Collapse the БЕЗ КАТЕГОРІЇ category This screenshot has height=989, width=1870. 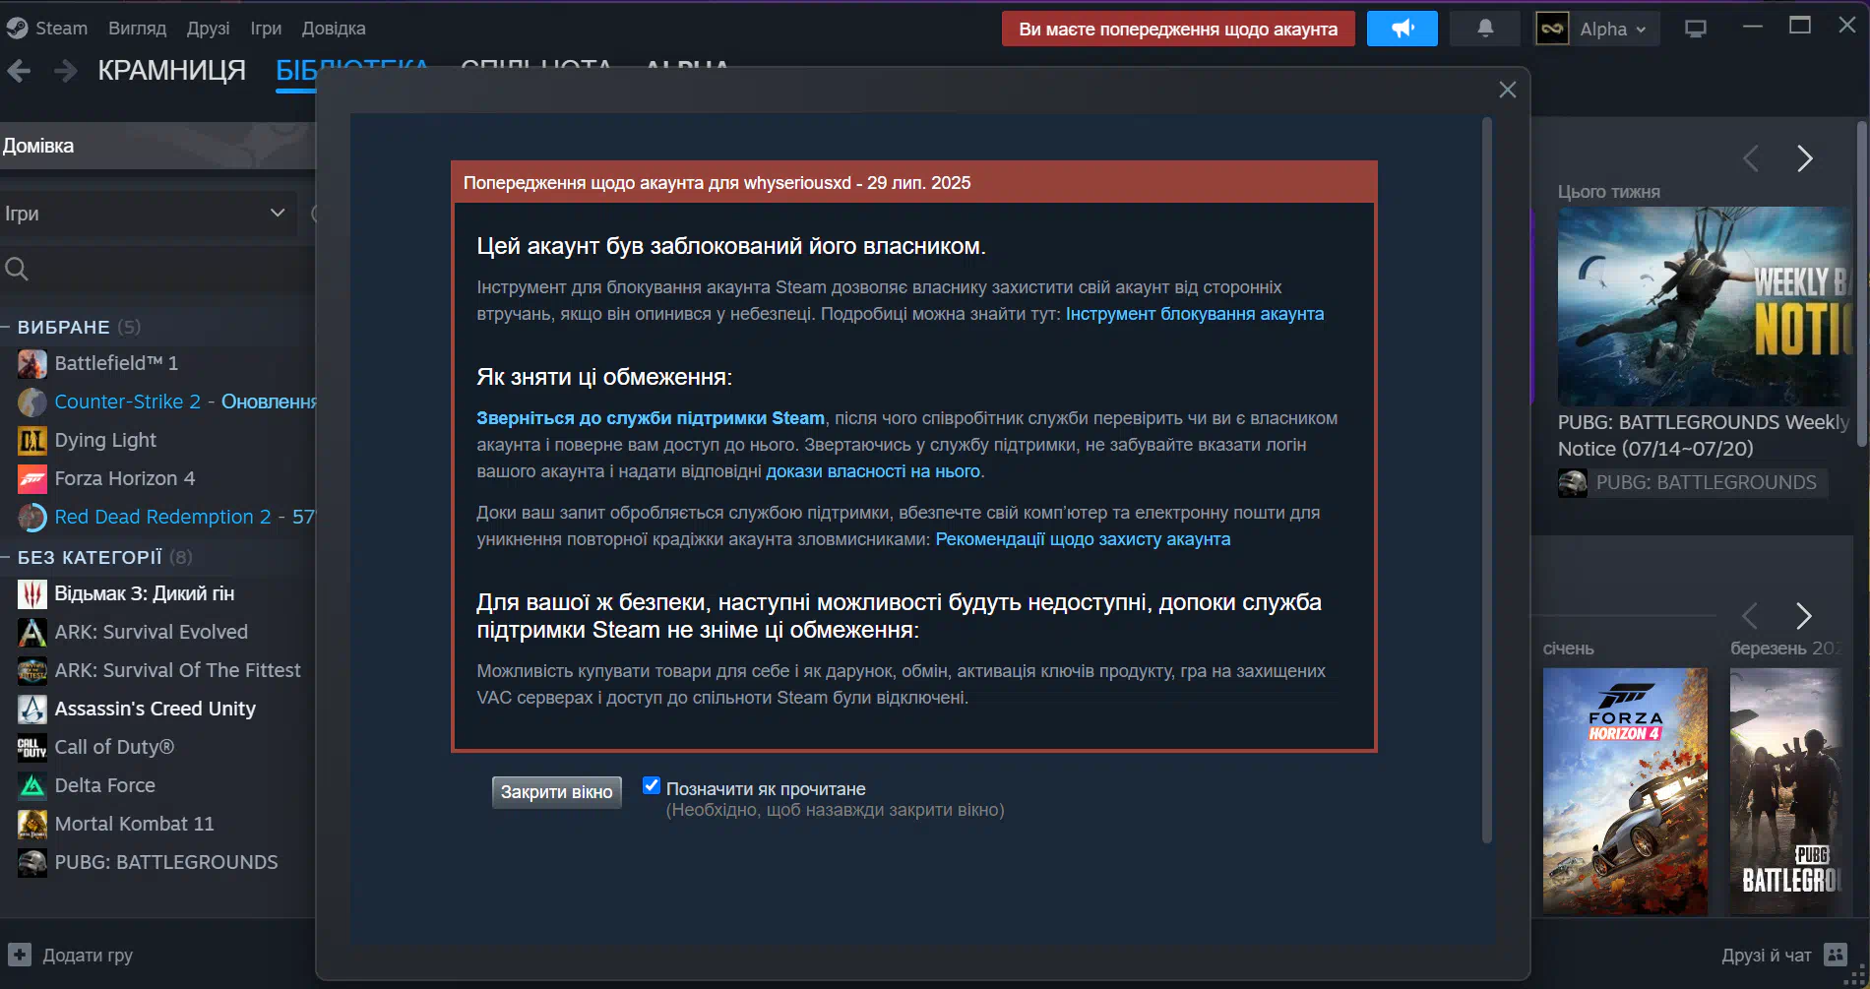pyautogui.click(x=5, y=558)
